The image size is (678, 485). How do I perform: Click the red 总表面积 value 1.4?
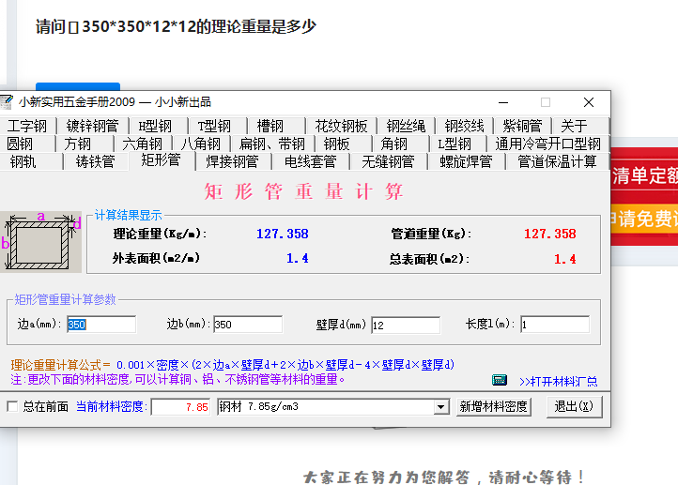[x=565, y=259]
